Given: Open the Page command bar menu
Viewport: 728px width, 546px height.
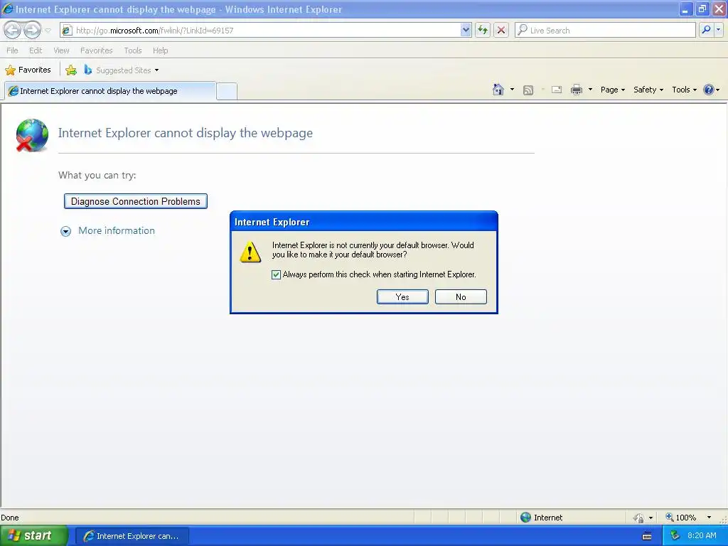Looking at the screenshot, I should click(x=612, y=90).
